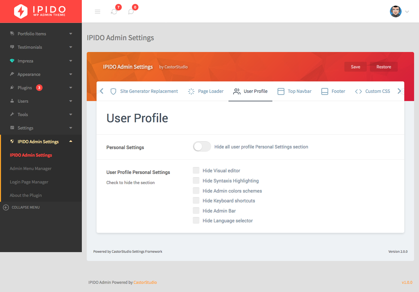Expand the Impreza submenu arrow
419x292 pixels.
[71, 61]
